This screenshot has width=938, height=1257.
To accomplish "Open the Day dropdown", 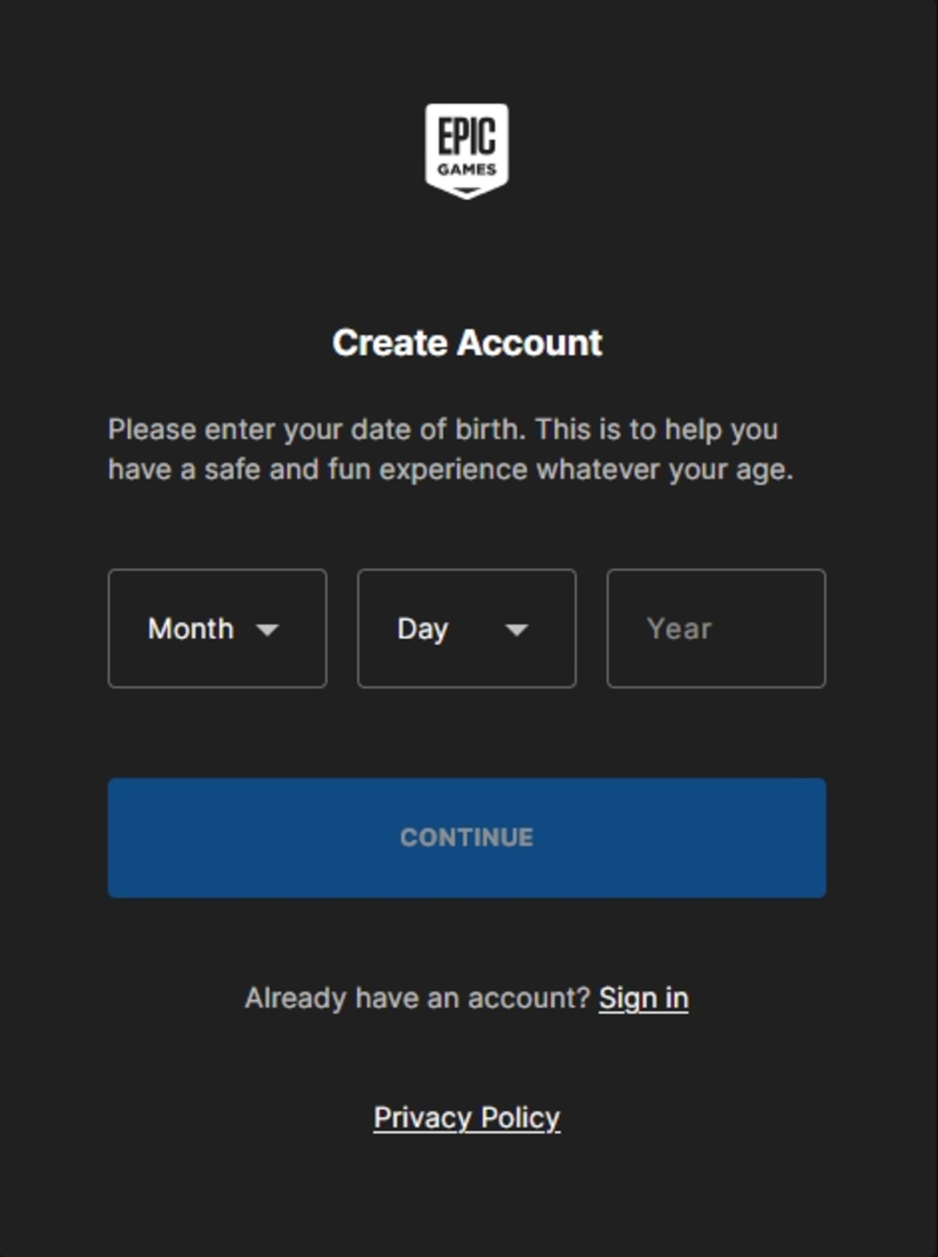I will (467, 628).
